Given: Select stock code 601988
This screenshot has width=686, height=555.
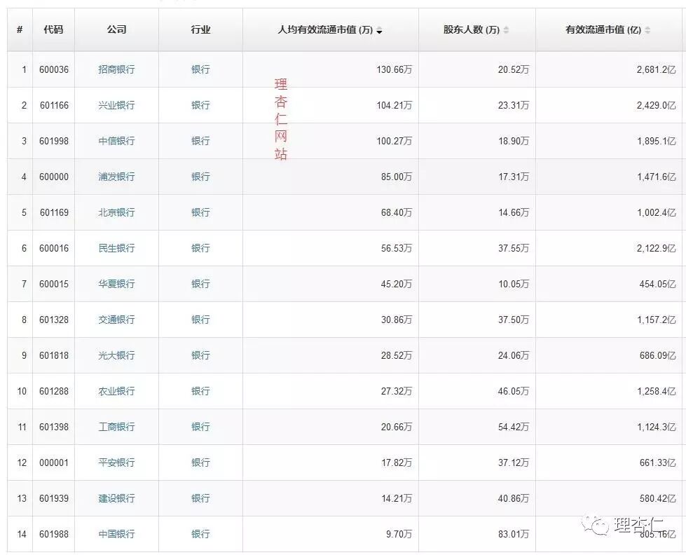Looking at the screenshot, I should tap(54, 534).
